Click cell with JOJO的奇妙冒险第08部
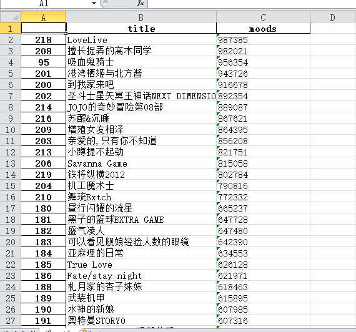 point(141,107)
